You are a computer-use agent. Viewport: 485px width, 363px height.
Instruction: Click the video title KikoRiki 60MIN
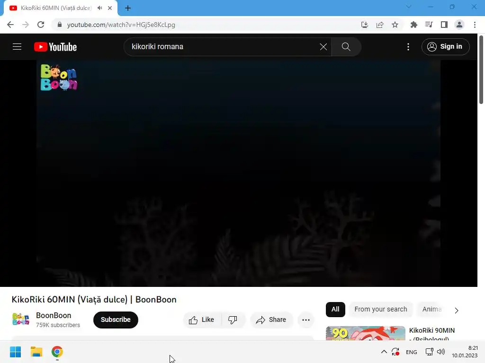[94, 299]
